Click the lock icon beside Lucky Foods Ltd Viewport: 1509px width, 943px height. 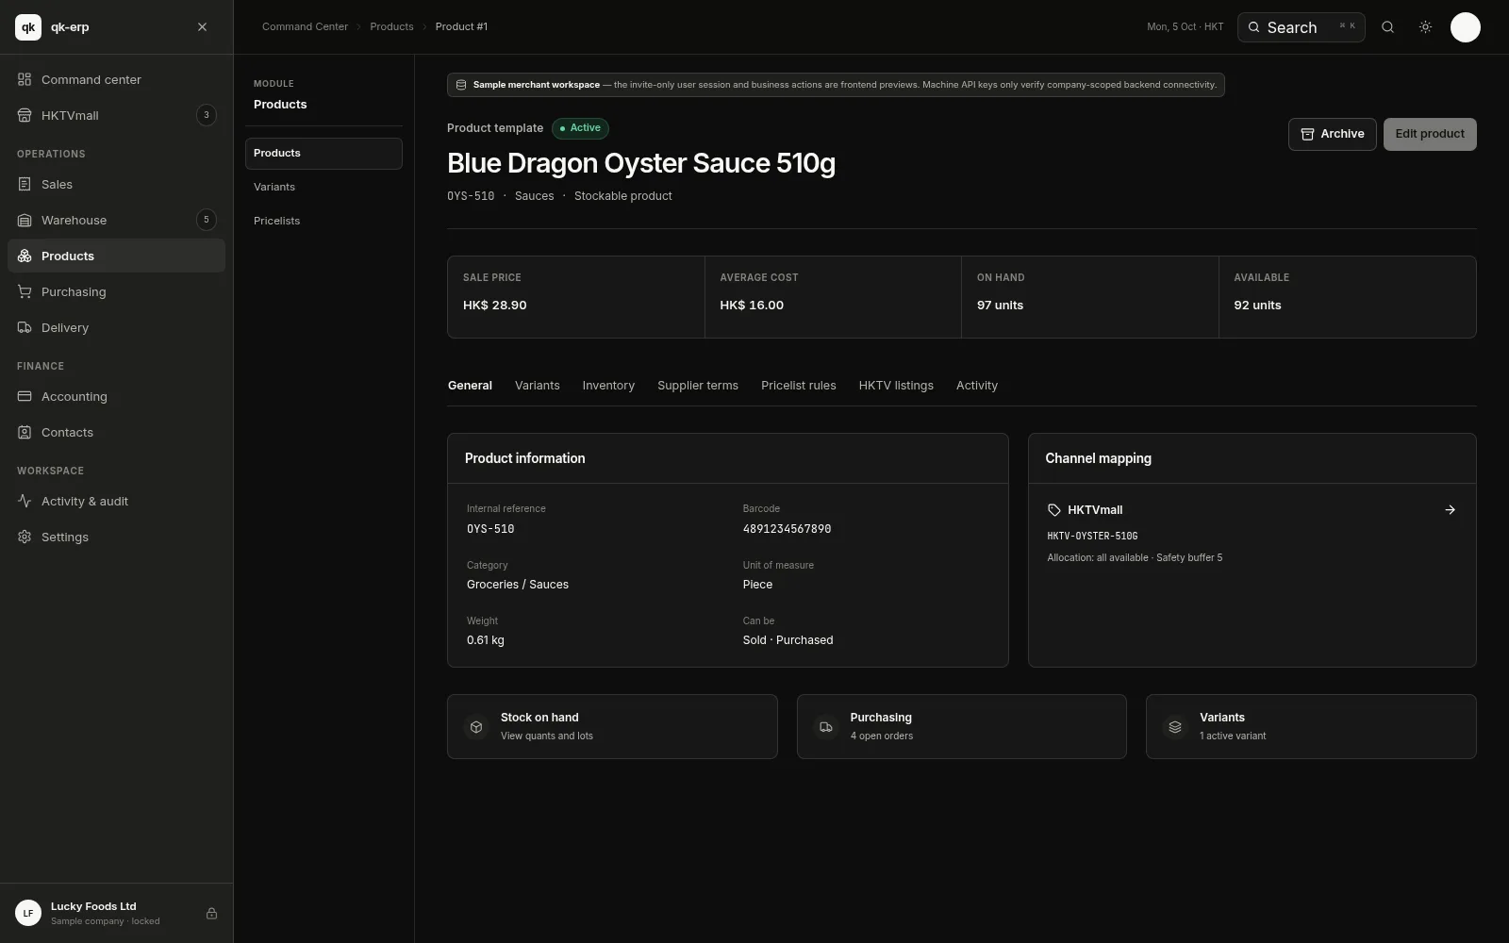click(x=211, y=913)
